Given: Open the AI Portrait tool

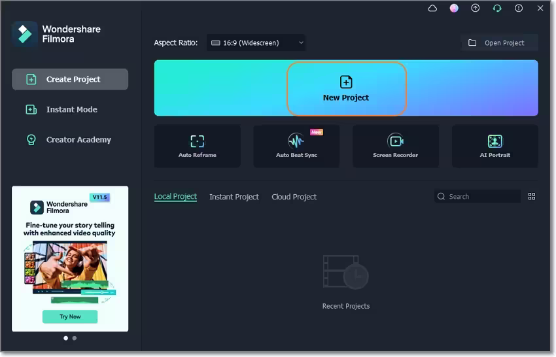Looking at the screenshot, I should [x=495, y=146].
